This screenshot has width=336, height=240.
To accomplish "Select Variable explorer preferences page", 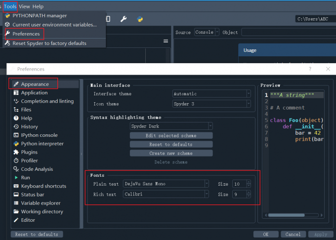I will tap(45, 203).
